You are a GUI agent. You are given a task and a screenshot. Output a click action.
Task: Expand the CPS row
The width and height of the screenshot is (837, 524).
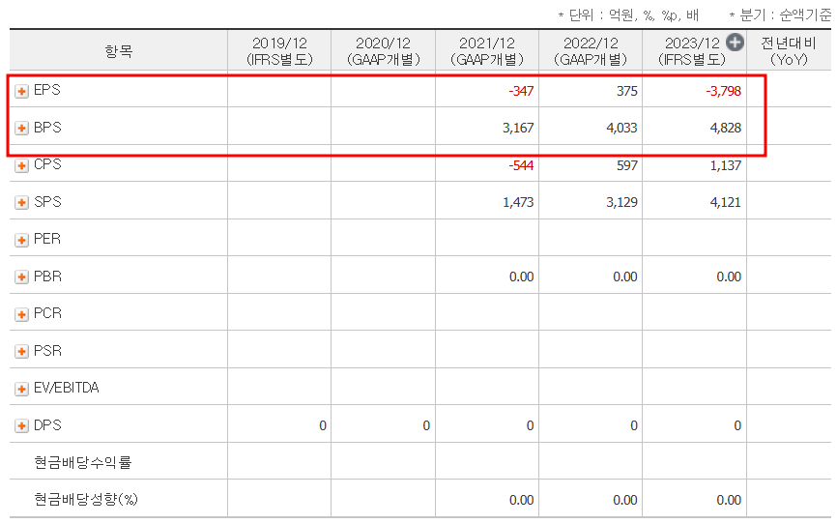(21, 165)
